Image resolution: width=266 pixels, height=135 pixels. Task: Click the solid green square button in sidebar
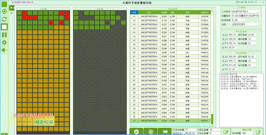pos(4,4)
